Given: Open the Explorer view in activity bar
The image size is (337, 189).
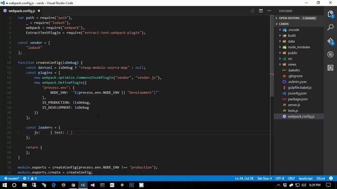Looking at the screenshot, I should (330, 14).
